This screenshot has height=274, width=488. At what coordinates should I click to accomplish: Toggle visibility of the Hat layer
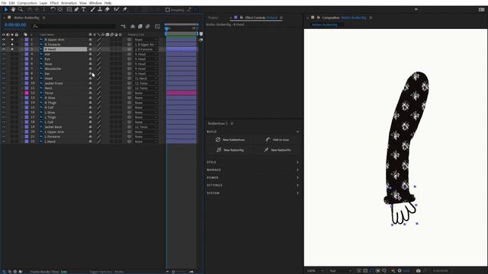coord(4,54)
